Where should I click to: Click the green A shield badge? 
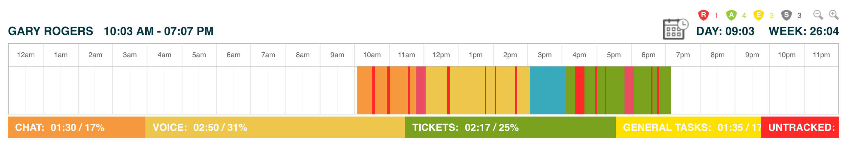[731, 15]
